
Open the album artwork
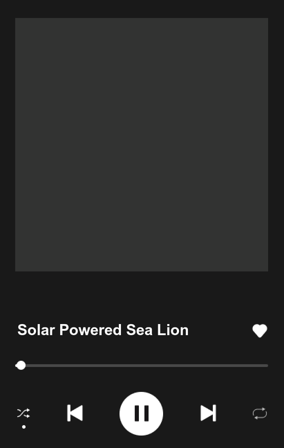coord(142,145)
